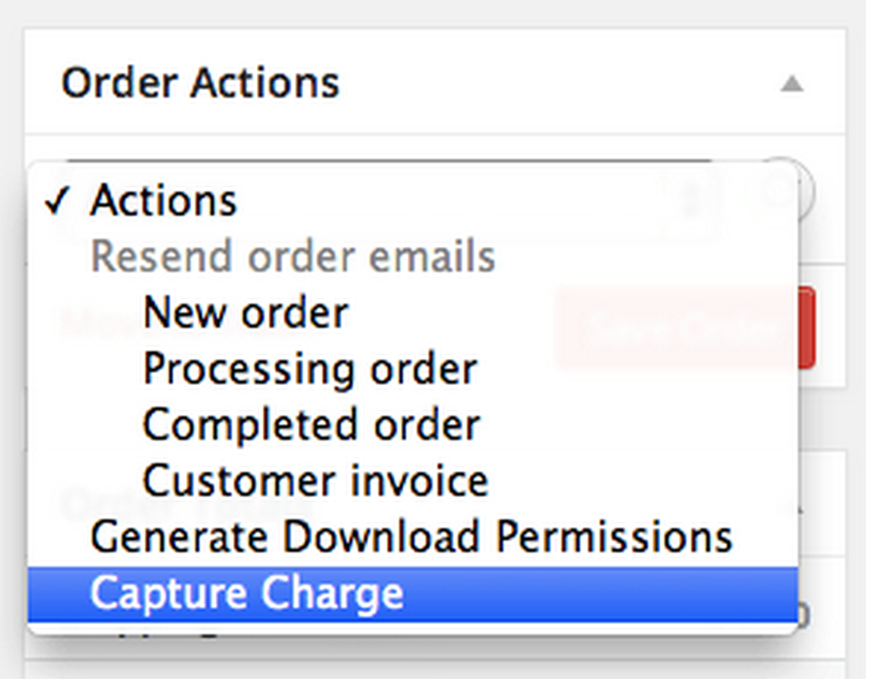876x694 pixels.
Task: Click the Resend order emails group label
Action: [292, 257]
